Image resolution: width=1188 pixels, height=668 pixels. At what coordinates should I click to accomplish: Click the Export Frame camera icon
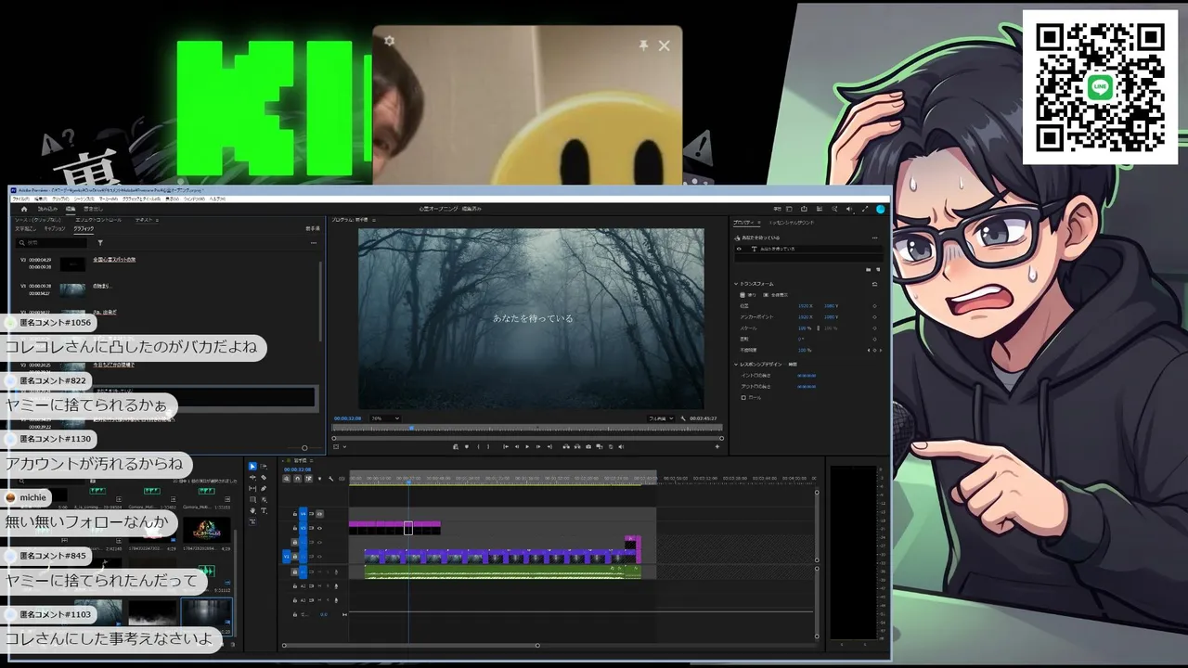pos(588,446)
